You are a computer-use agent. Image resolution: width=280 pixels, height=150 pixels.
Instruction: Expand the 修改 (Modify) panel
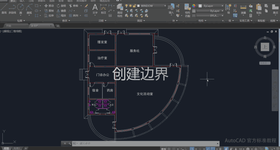tap(66, 21)
